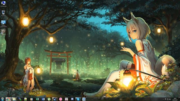The height and width of the screenshot is (101, 180).
Task: Open Google Chrome from the taskbar
Action: [x=8, y=99]
